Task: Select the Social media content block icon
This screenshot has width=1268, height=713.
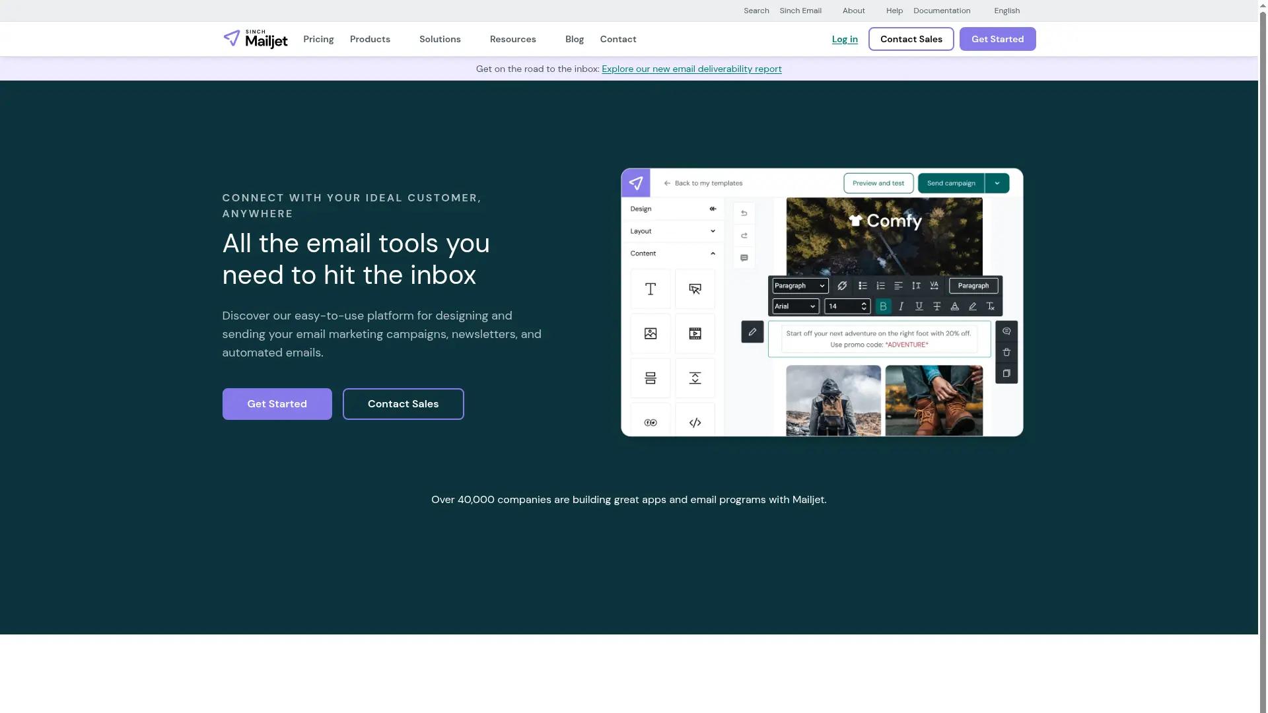Action: coord(650,422)
